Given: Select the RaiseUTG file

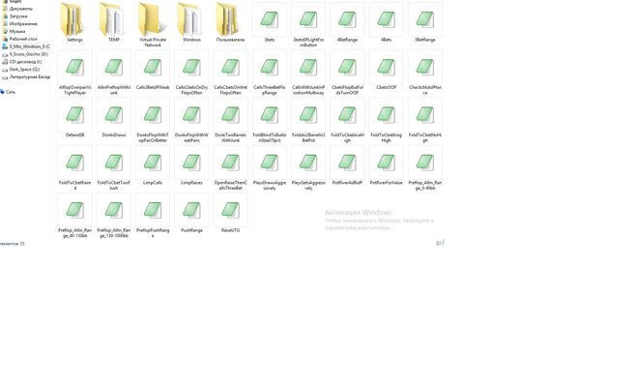Looking at the screenshot, I should pos(230,214).
